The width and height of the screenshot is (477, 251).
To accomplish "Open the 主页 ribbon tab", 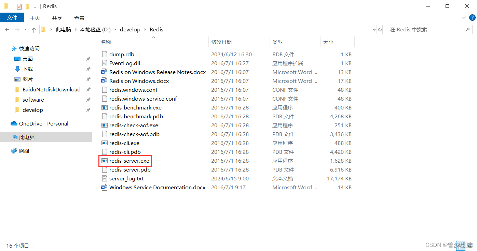I will [35, 18].
